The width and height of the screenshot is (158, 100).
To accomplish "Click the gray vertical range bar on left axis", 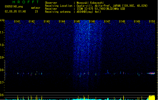I will pos(5,70).
